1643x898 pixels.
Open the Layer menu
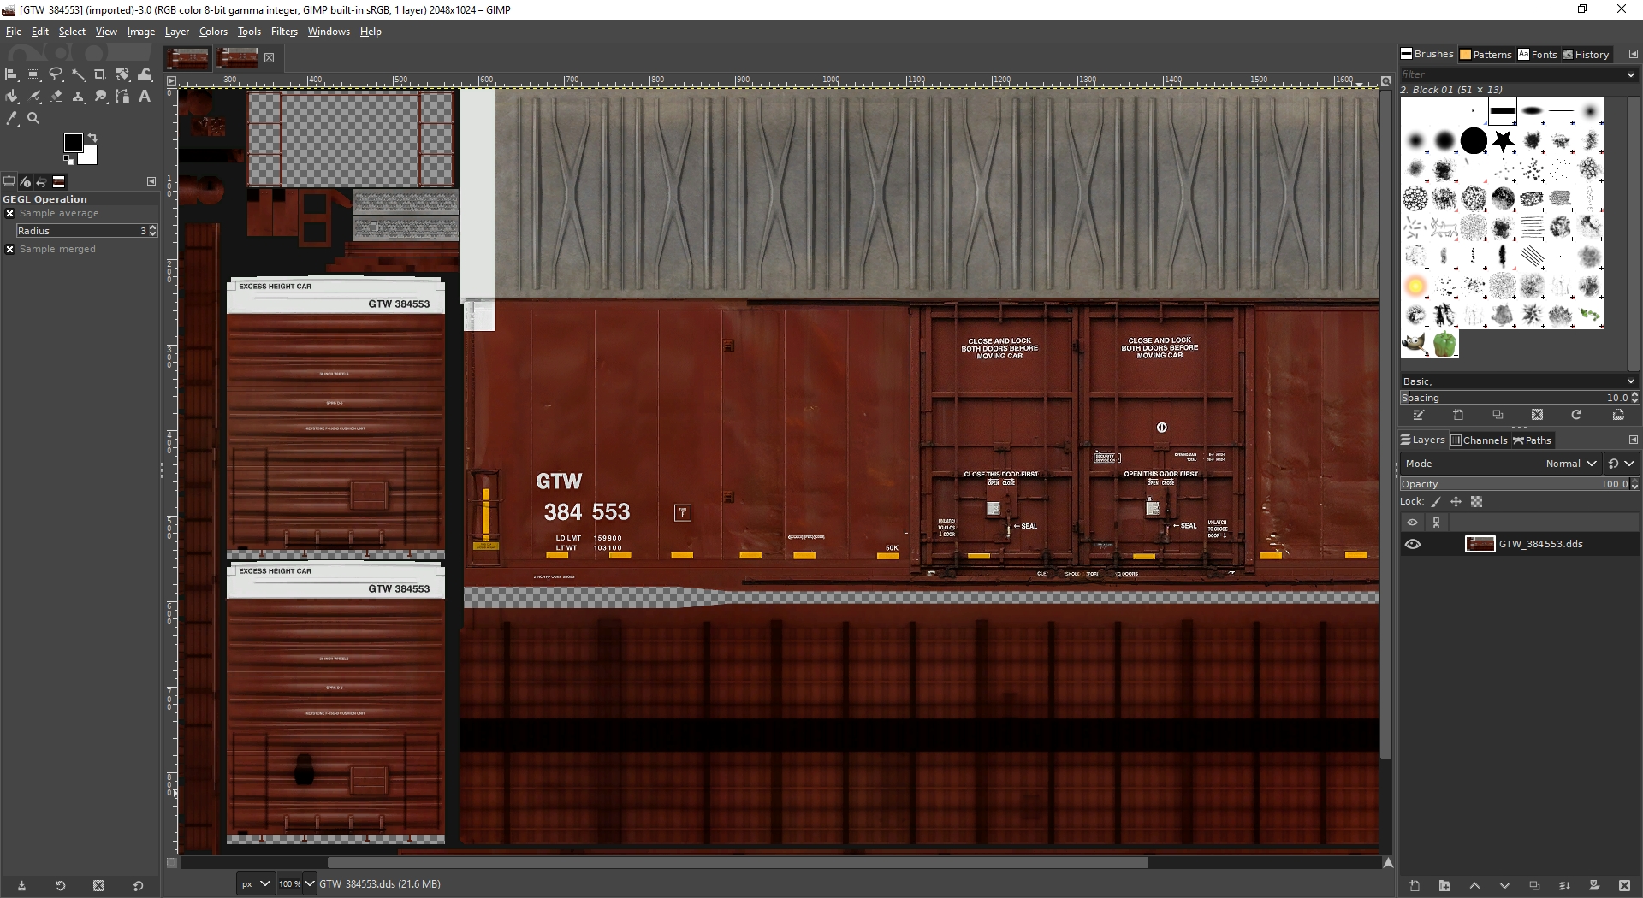coord(177,32)
